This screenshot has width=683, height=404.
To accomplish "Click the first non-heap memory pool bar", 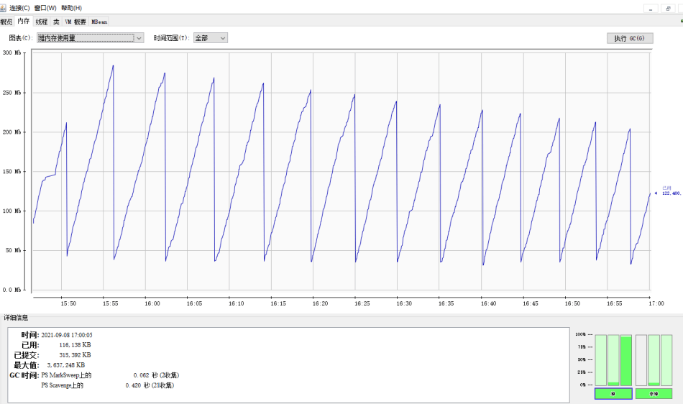I will (641, 360).
